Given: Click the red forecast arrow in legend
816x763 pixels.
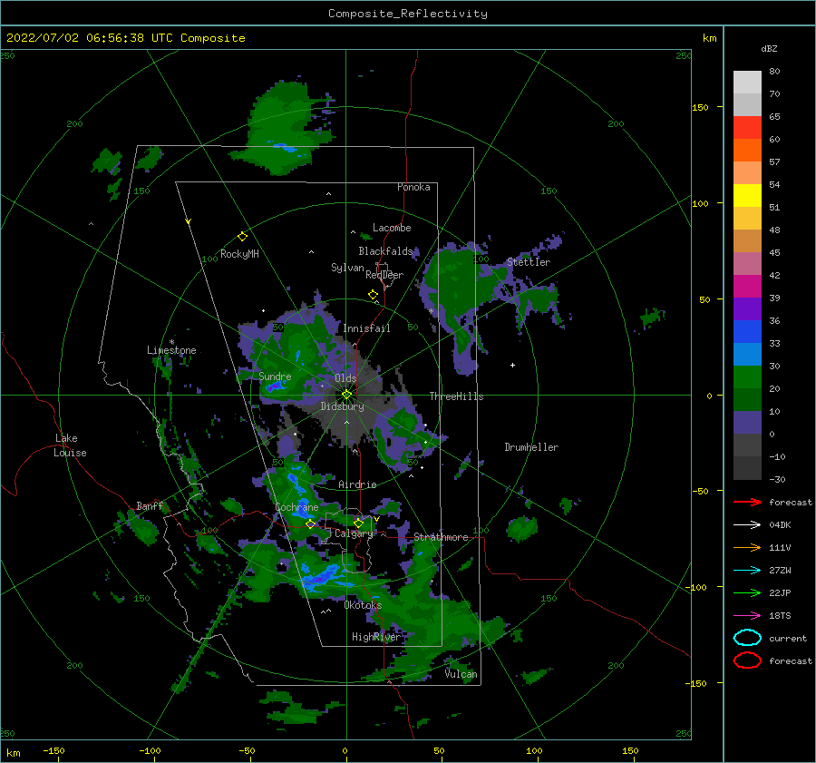Looking at the screenshot, I should 747,502.
